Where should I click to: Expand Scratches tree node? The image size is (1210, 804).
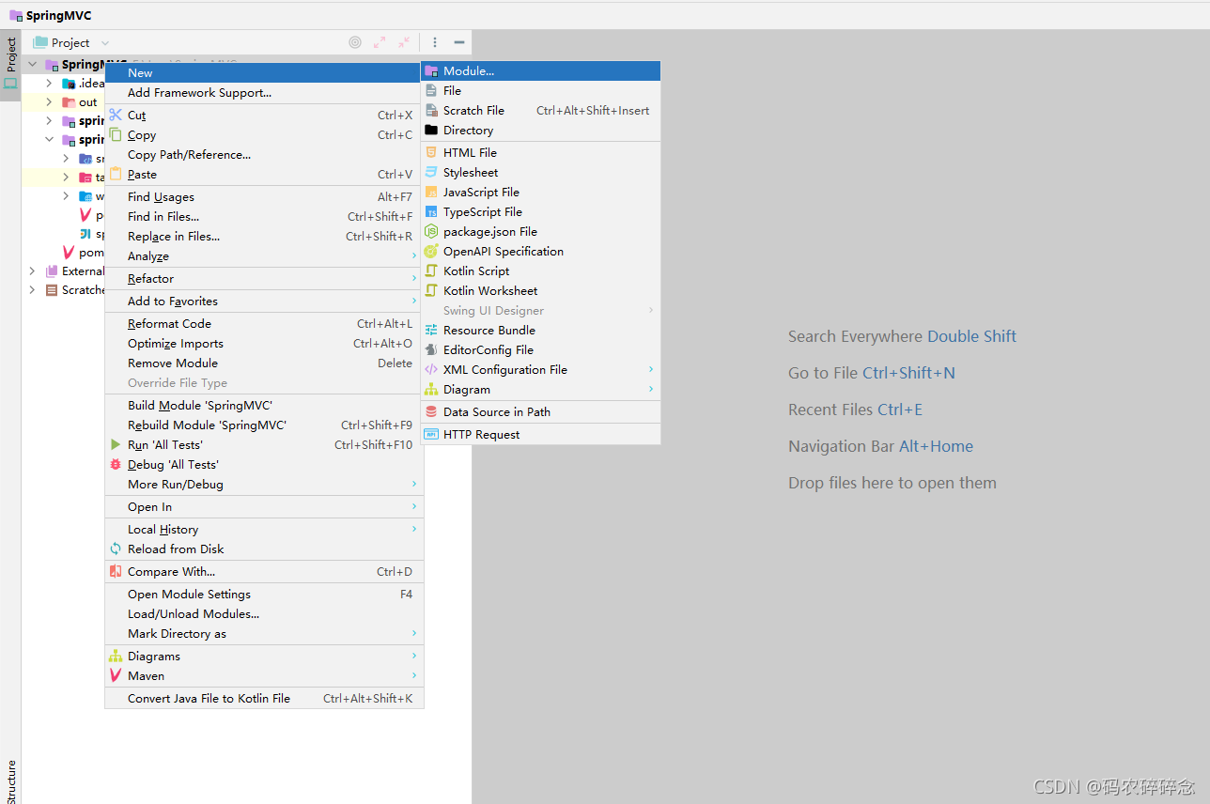point(32,289)
